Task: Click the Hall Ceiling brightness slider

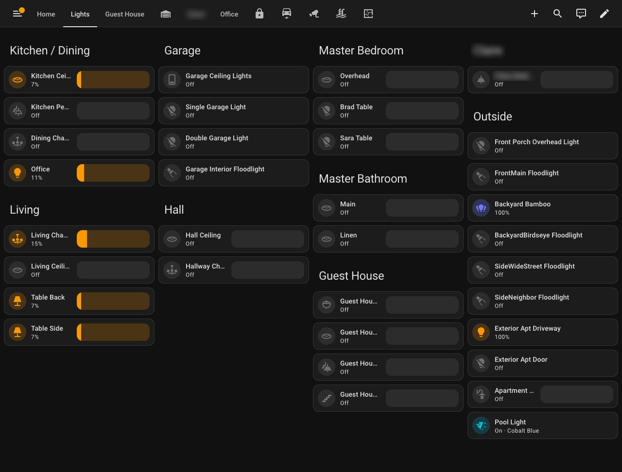Action: click(267, 239)
